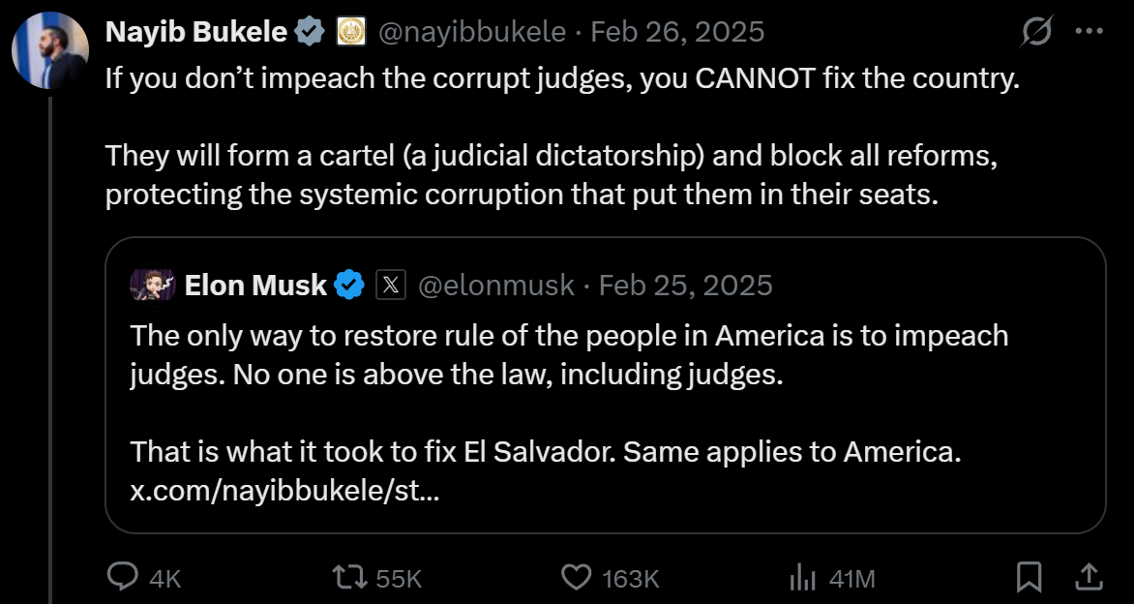Viewport: 1134px width, 604px height.
Task: Click Nayib Bukele's profile avatar
Action: coord(50,48)
